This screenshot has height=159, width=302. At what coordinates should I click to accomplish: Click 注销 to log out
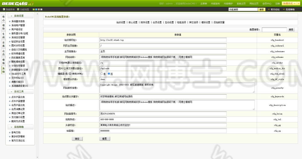click(x=277, y=4)
